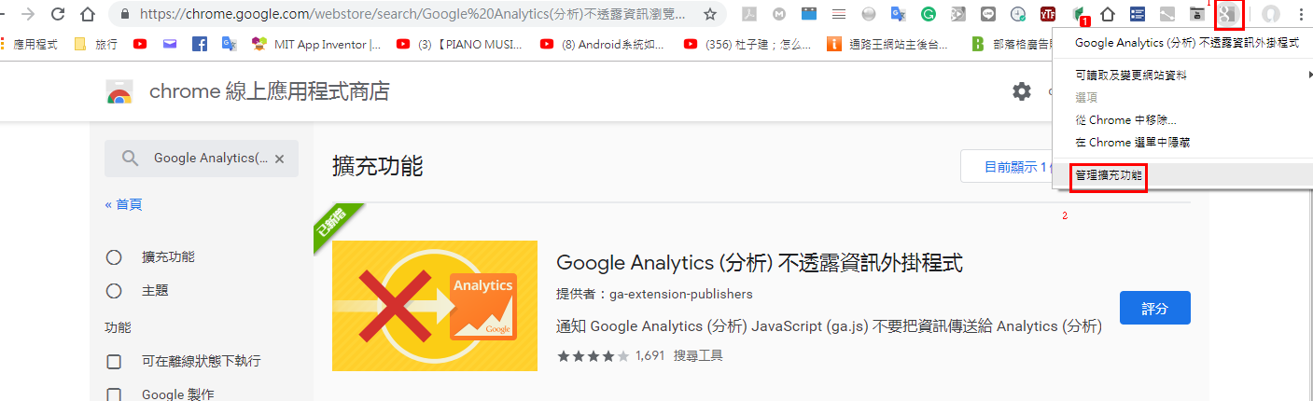Open the Google Translate bookmark in the bookmarks bar
This screenshot has width=1313, height=401.
click(229, 44)
